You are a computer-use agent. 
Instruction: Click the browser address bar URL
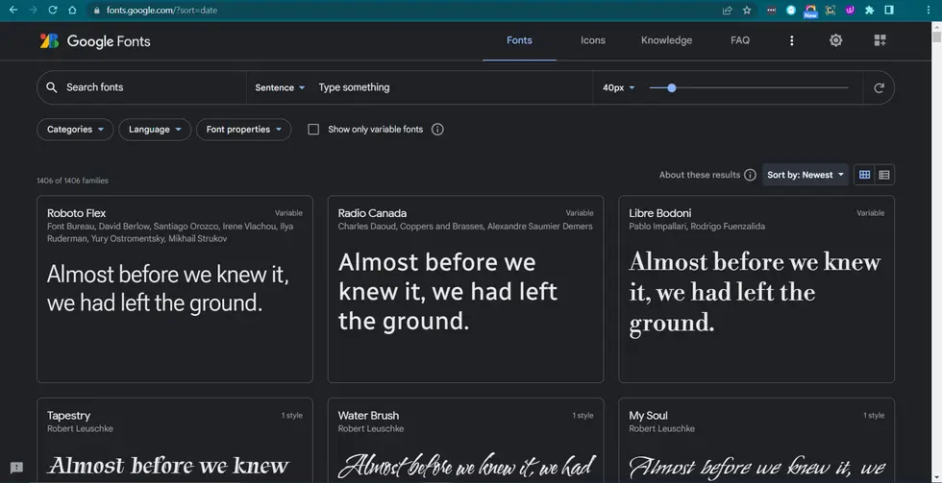coord(161,11)
